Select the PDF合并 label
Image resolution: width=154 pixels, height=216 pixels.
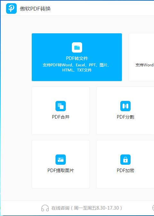coord(61,117)
